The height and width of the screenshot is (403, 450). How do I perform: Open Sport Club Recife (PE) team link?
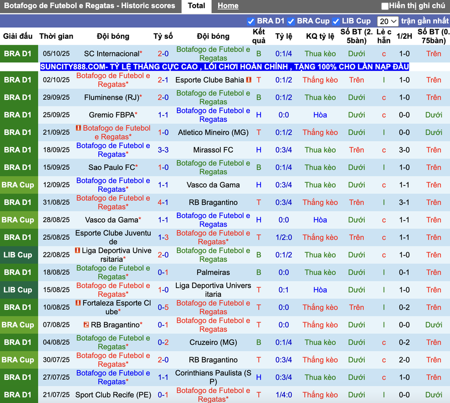113,395
